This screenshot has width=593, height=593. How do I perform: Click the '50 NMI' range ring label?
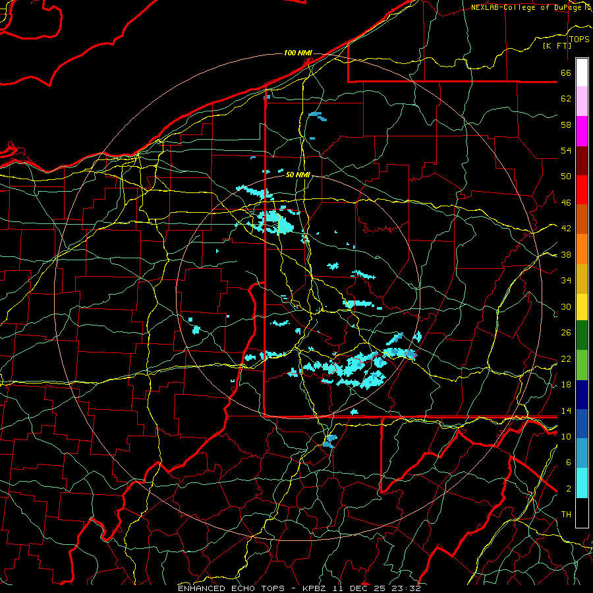point(298,175)
